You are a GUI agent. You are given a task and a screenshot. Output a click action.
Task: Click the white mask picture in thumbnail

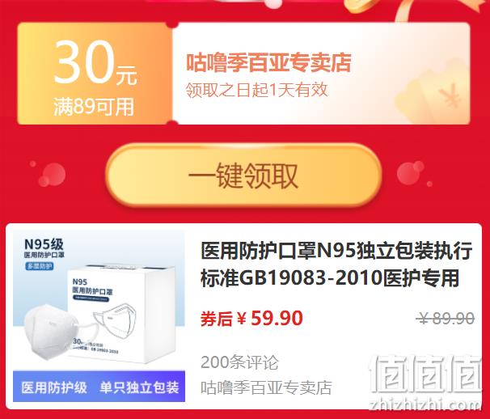point(52,332)
